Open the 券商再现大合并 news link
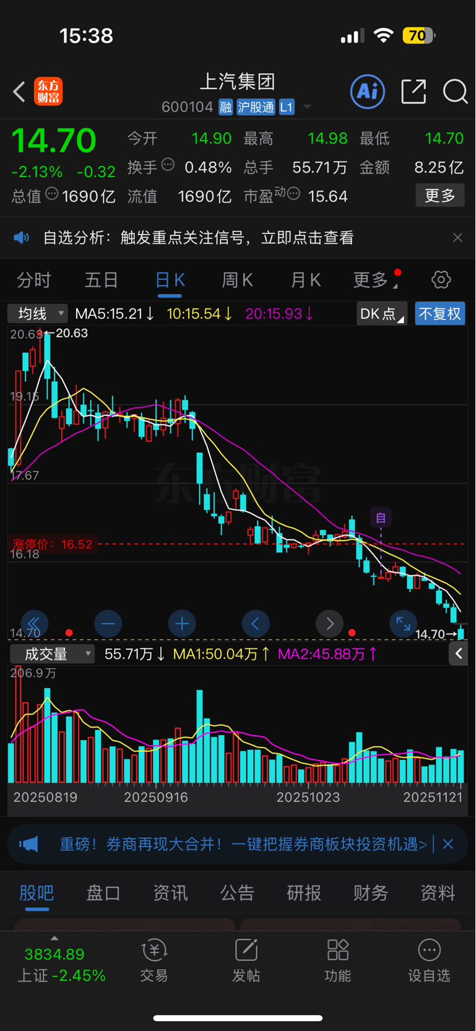 (x=243, y=844)
